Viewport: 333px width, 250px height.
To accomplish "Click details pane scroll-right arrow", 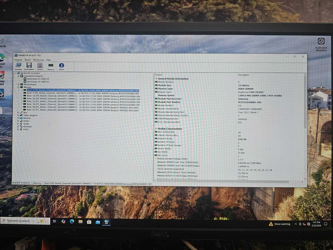I will click(302, 182).
